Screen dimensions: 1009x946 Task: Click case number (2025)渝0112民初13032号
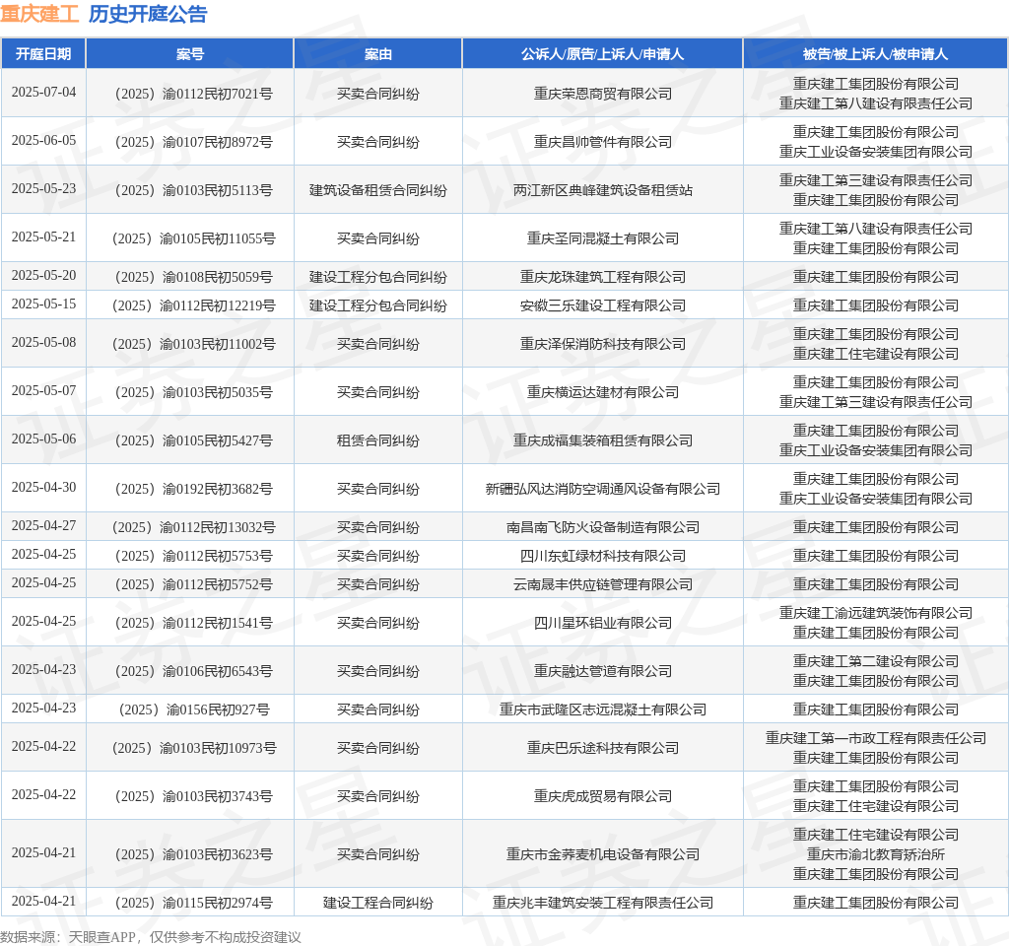click(x=194, y=528)
